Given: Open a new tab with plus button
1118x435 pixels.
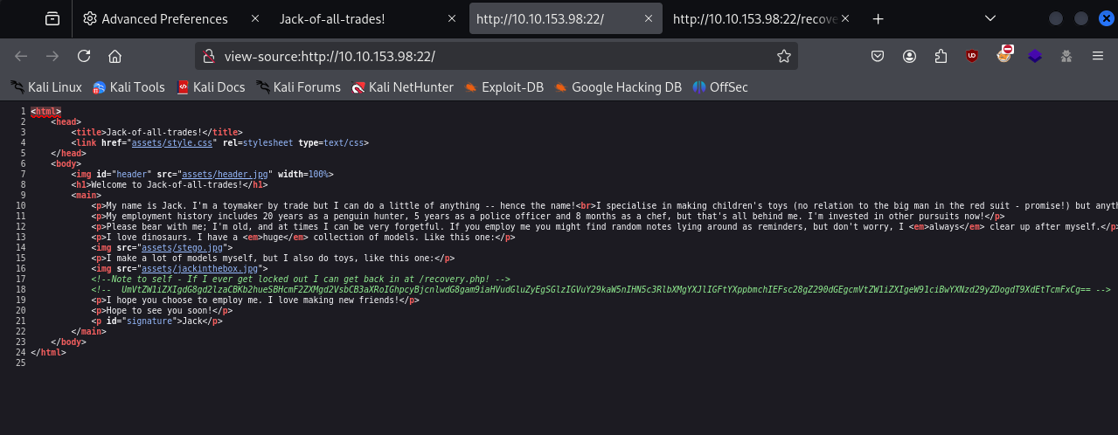Looking at the screenshot, I should pos(878,19).
